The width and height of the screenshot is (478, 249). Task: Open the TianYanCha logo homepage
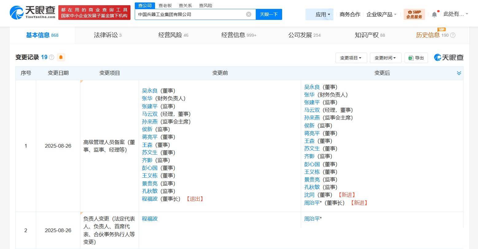pos(32,13)
